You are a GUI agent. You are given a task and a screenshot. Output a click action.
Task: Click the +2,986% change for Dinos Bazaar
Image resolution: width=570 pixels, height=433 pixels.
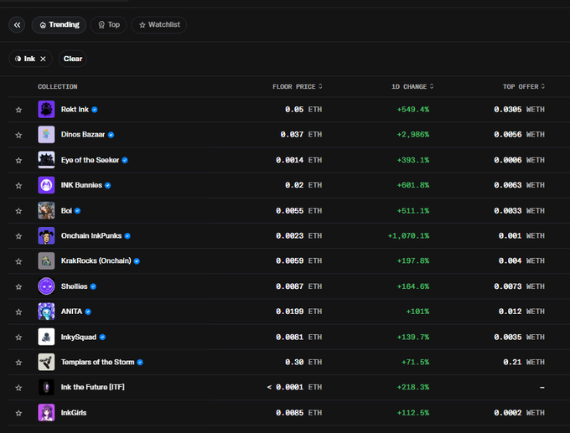click(413, 134)
